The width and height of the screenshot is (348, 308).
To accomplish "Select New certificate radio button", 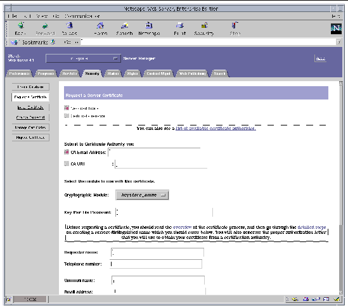I will click(67, 108).
